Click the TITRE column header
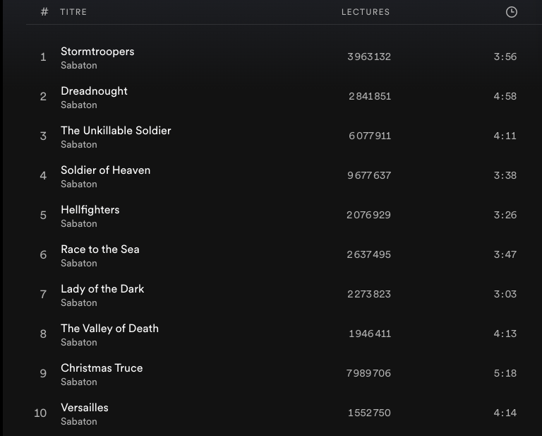This screenshot has height=436, width=542. pos(73,12)
